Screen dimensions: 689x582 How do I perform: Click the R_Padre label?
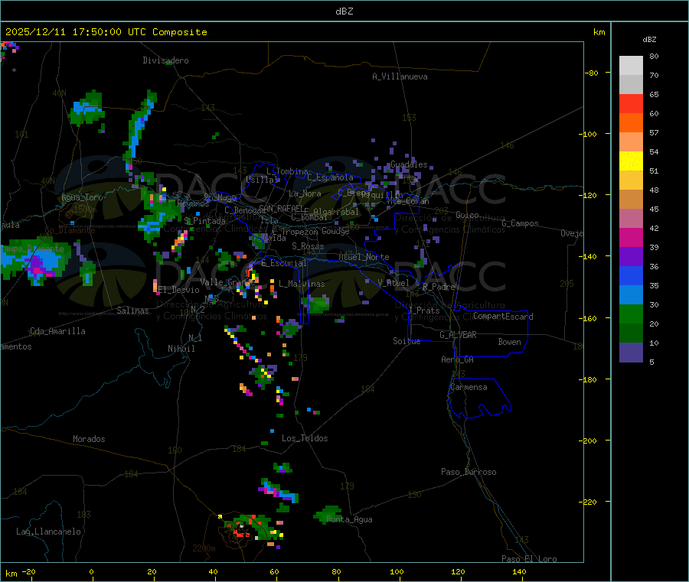click(x=439, y=287)
